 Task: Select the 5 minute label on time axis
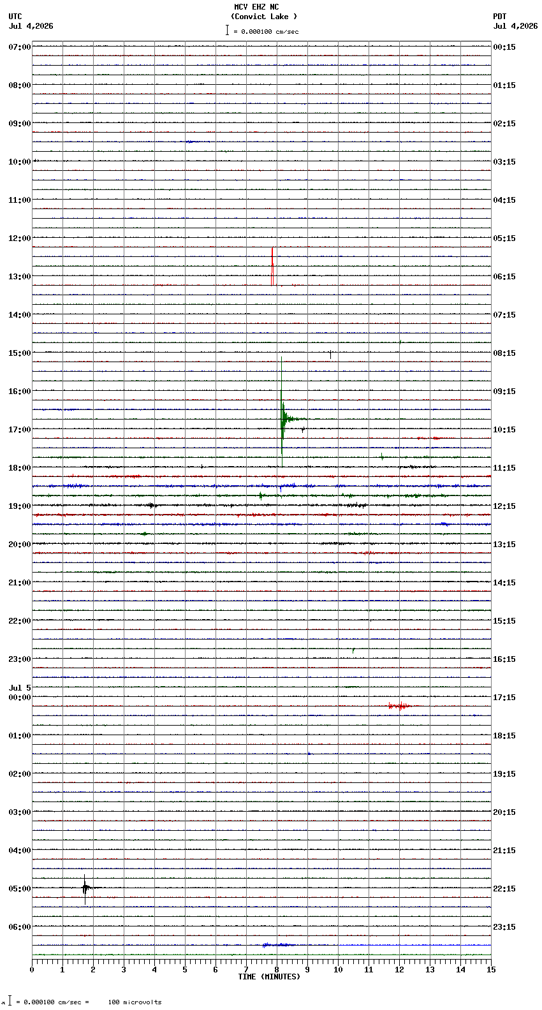[x=185, y=970]
